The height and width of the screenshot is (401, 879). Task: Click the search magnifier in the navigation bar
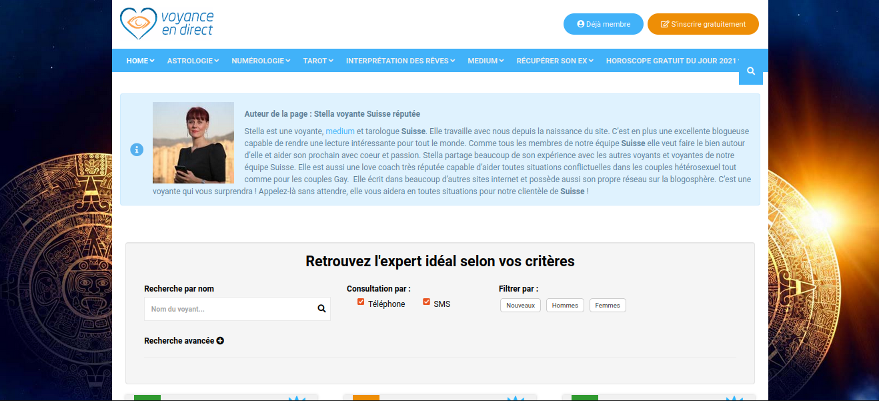pyautogui.click(x=751, y=71)
